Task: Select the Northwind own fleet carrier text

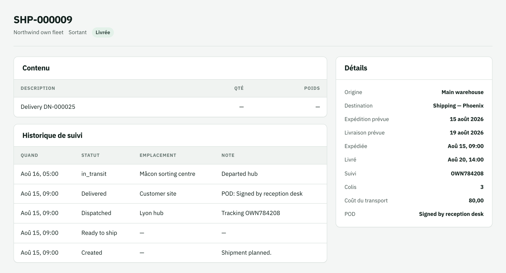Action: (39, 32)
